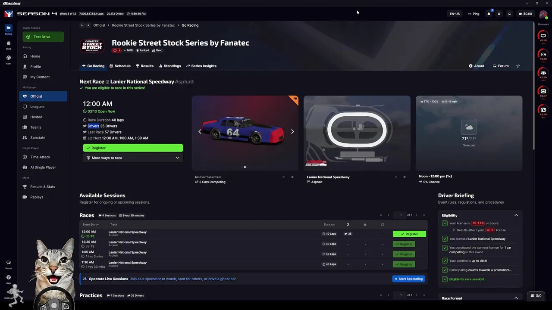This screenshot has height=310, width=552.
Task: Show previous car in carousel
Action: pos(200,131)
